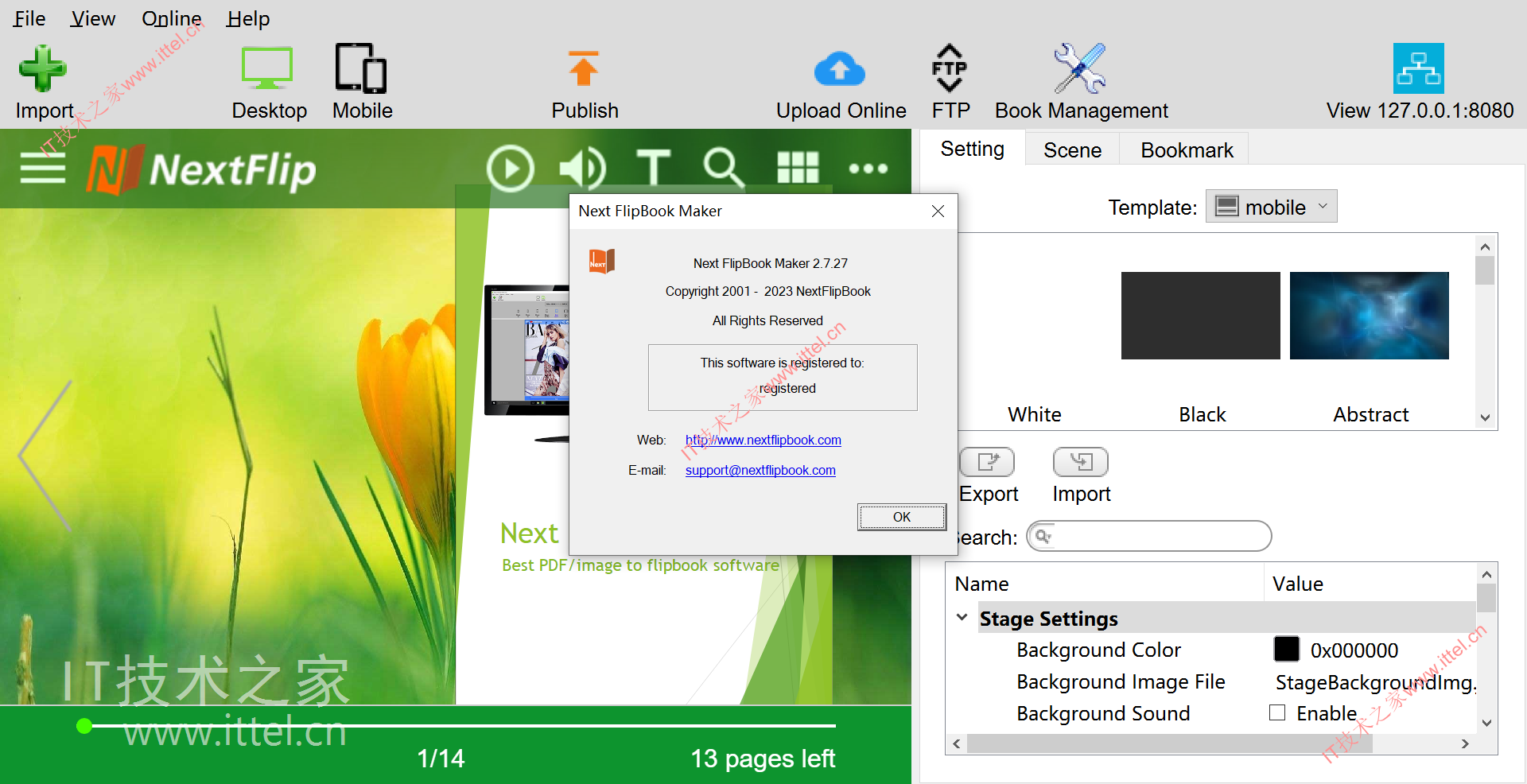
Task: Click the 0x000000 color value text
Action: (x=1354, y=650)
